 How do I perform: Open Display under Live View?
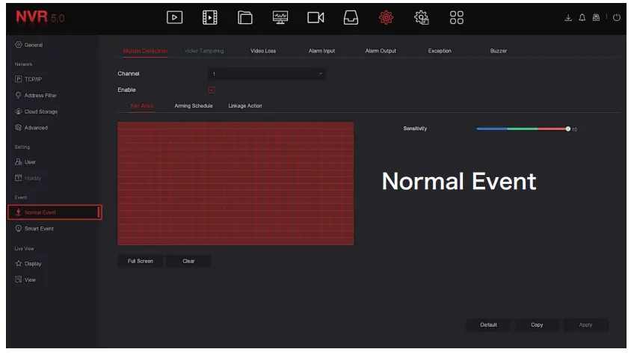[x=28, y=263]
